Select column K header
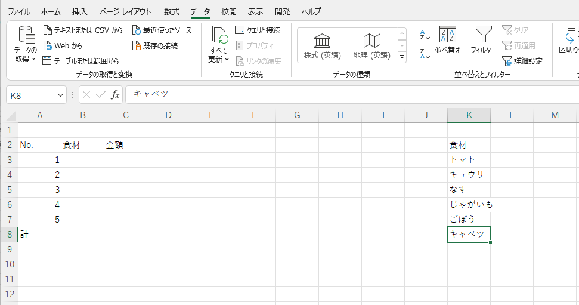 pos(469,115)
